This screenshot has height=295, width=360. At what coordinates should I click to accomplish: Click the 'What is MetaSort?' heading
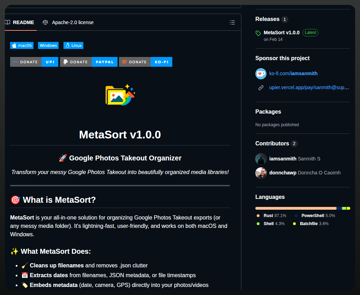point(53,200)
